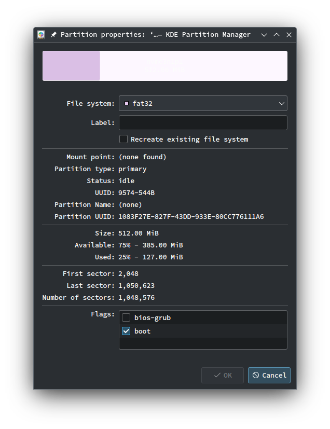Click the dialog title text in titlebar

[x=156, y=35]
